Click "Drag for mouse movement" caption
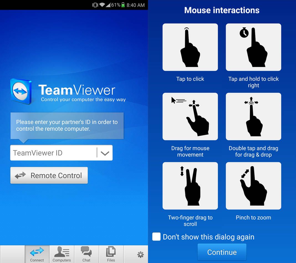The width and height of the screenshot is (296, 263). click(x=190, y=151)
